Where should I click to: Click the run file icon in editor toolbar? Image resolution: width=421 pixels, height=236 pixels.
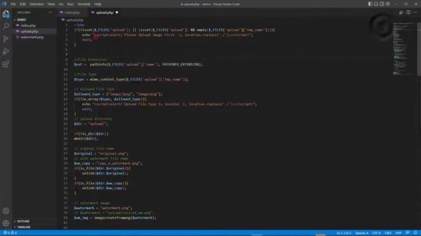[401, 12]
